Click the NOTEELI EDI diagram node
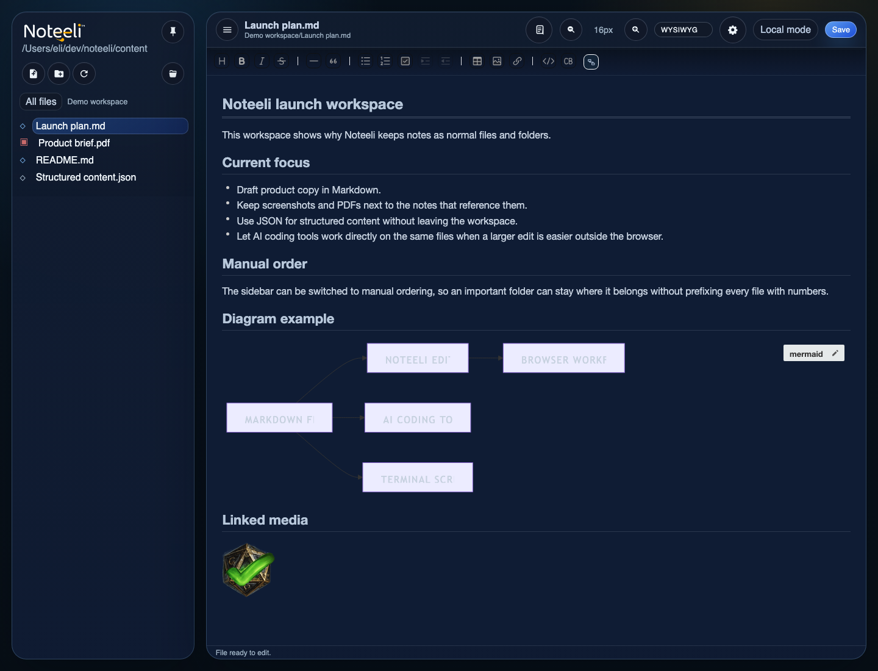Viewport: 878px width, 671px height. tap(418, 358)
